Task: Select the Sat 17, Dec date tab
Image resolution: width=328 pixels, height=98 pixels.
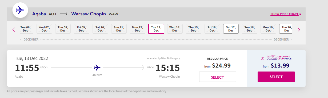Action: click(x=231, y=29)
